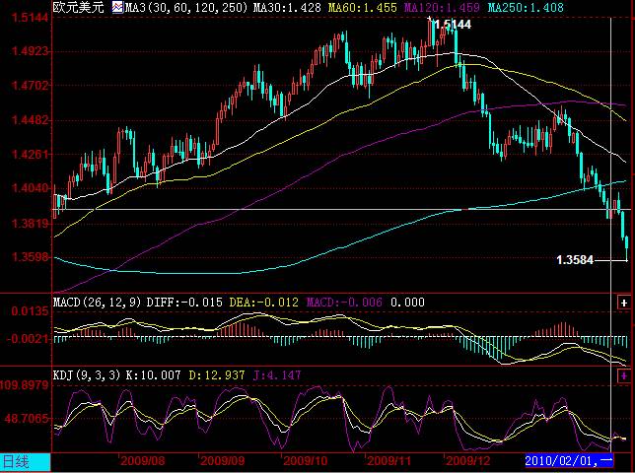Click the K:10.007 value
This screenshot has width=635, height=473.
[x=154, y=375]
